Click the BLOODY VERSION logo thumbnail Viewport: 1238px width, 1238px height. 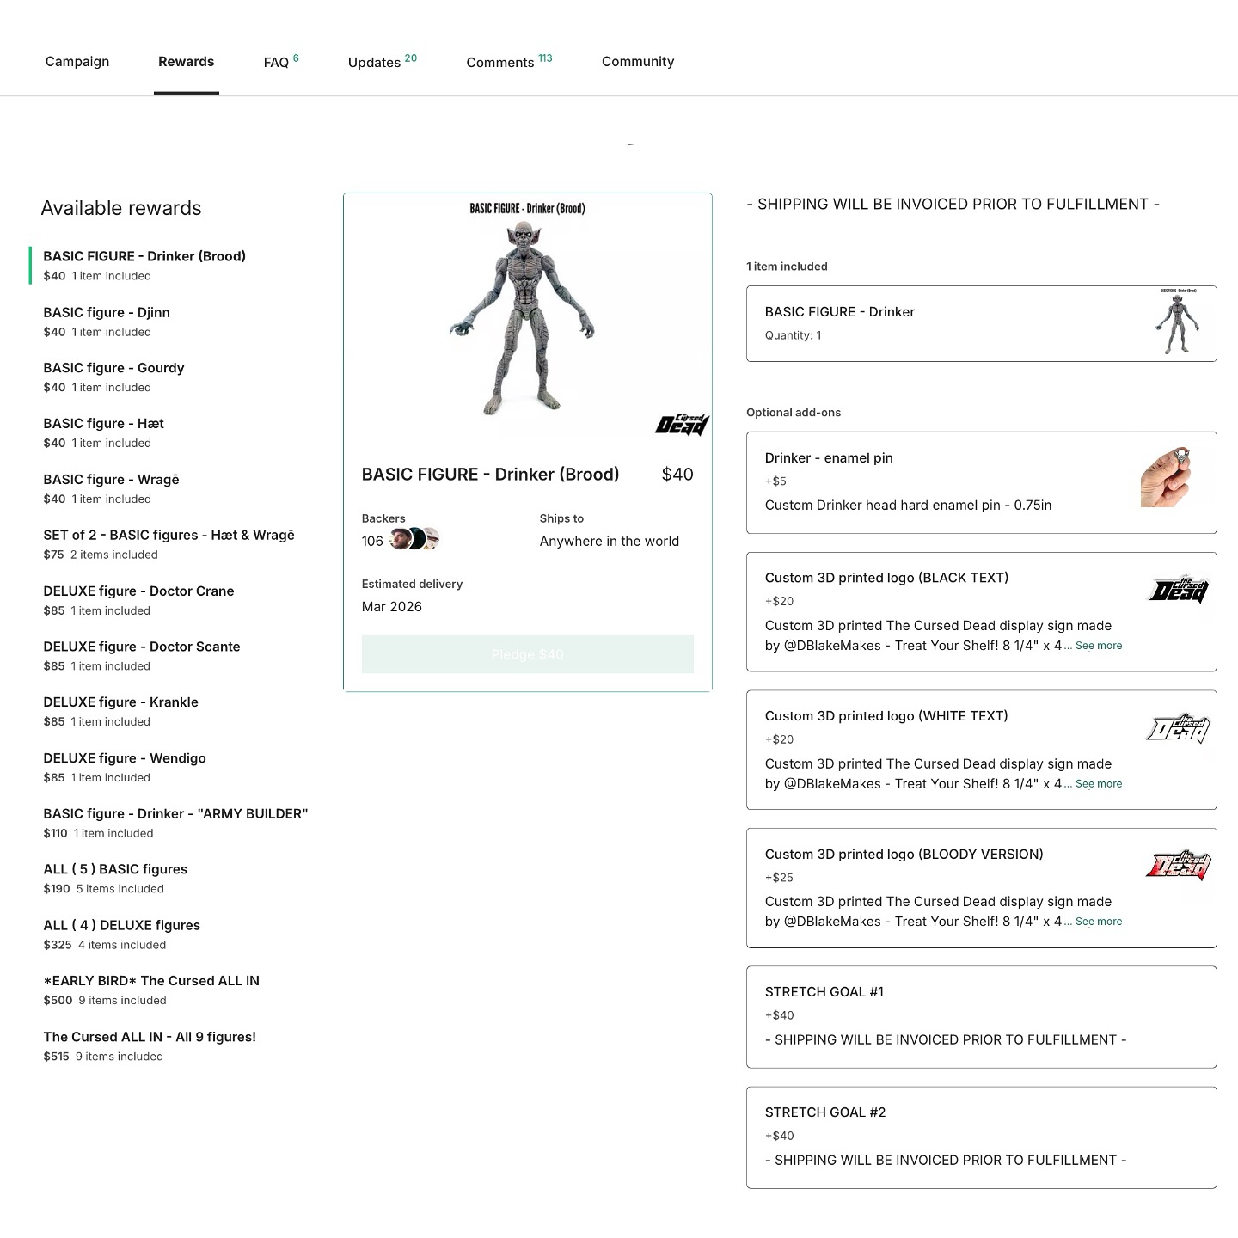tap(1177, 867)
